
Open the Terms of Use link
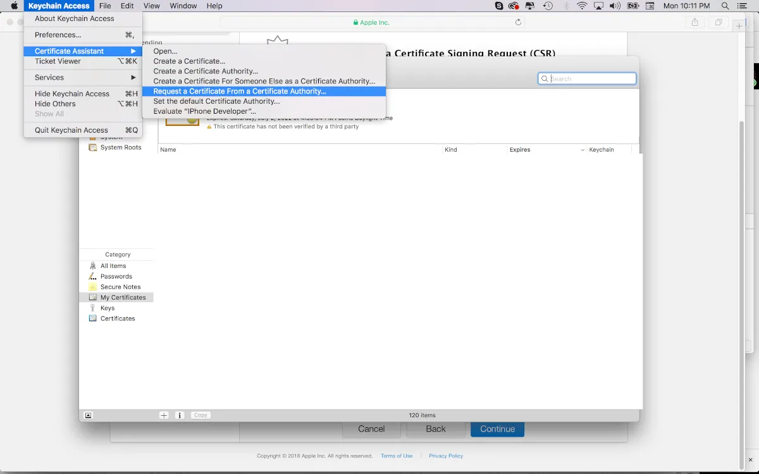(x=397, y=456)
